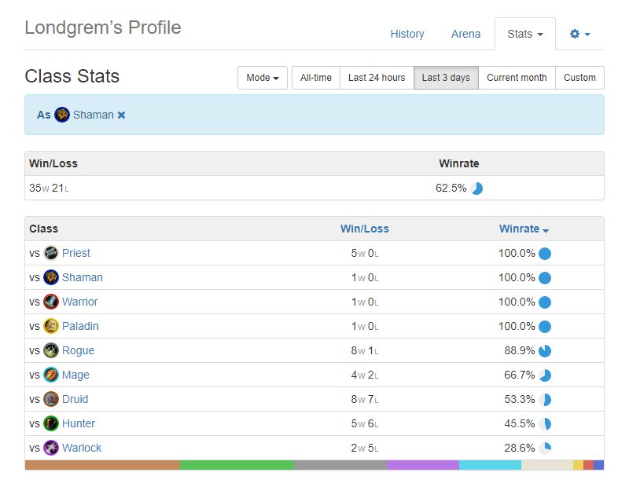Viewport: 640px width, 487px height.
Task: Click the Druid 53.3% winrate pie icon
Action: pos(545,400)
